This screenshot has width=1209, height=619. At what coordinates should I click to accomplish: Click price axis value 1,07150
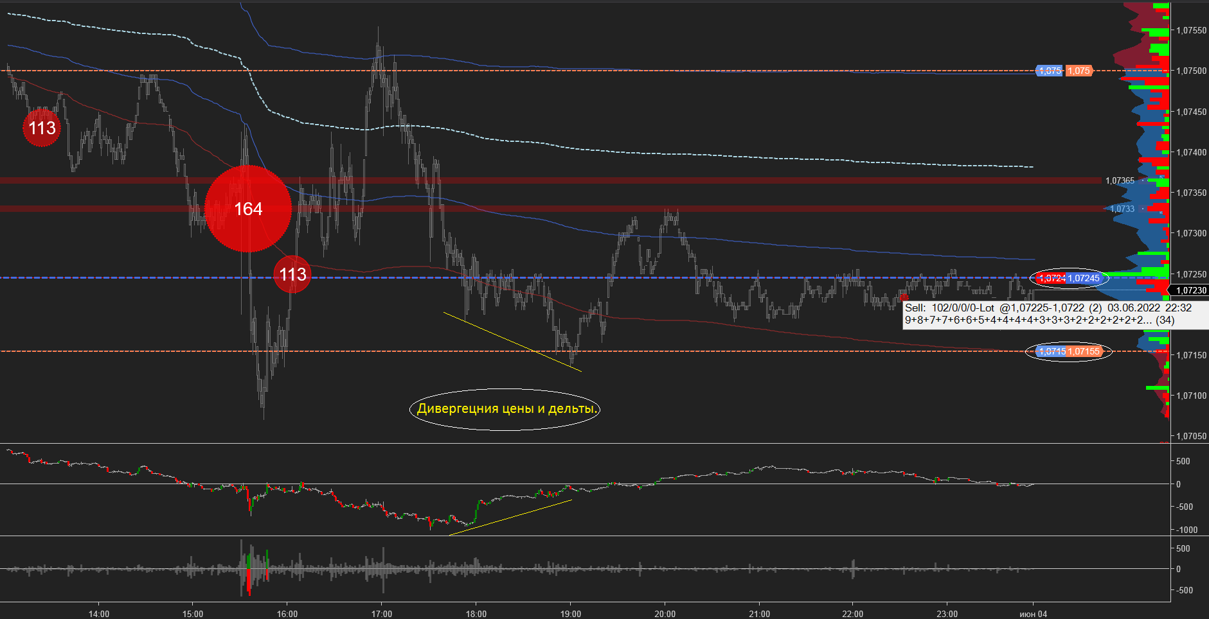coord(1191,355)
